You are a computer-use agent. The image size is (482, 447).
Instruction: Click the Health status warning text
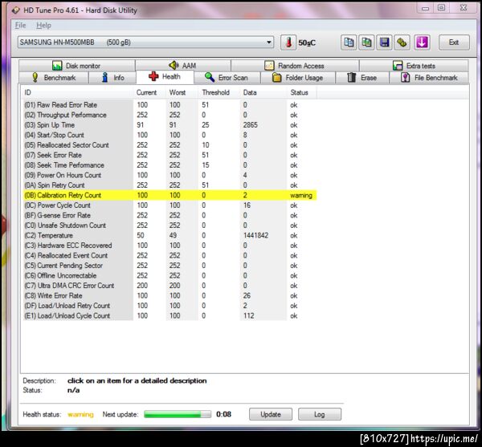(80, 414)
